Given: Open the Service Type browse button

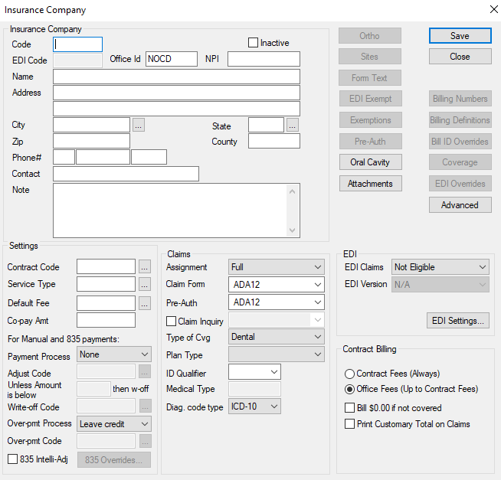Looking at the screenshot, I should [x=145, y=284].
